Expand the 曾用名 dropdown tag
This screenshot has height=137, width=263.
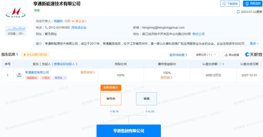(60, 78)
